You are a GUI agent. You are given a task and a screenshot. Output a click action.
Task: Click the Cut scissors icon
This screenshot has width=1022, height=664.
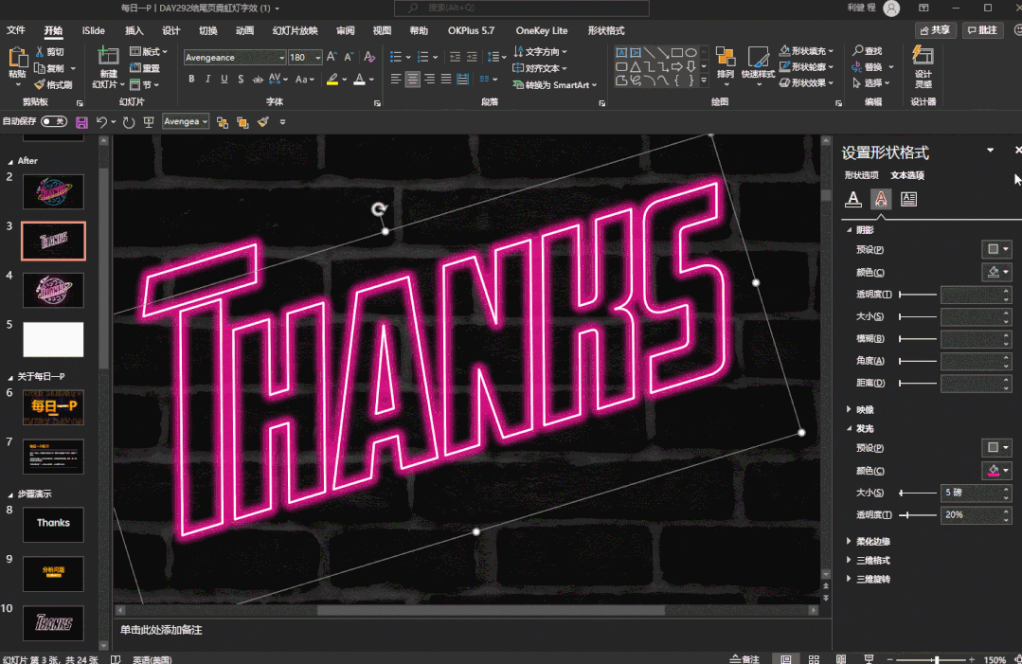click(x=40, y=51)
